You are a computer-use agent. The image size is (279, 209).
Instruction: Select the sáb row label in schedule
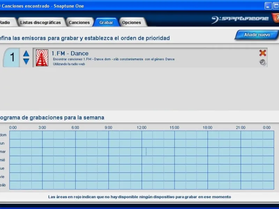pyautogui.click(x=3, y=185)
